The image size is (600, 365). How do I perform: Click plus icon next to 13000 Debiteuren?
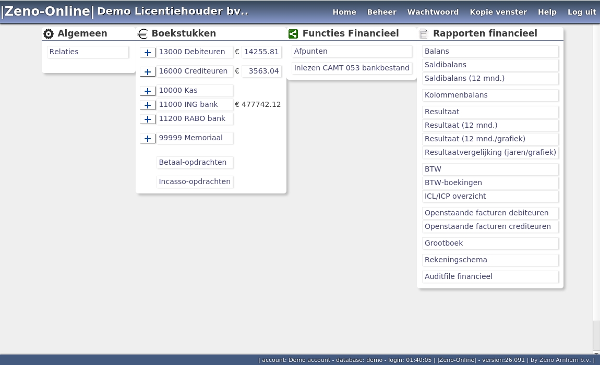coord(148,52)
